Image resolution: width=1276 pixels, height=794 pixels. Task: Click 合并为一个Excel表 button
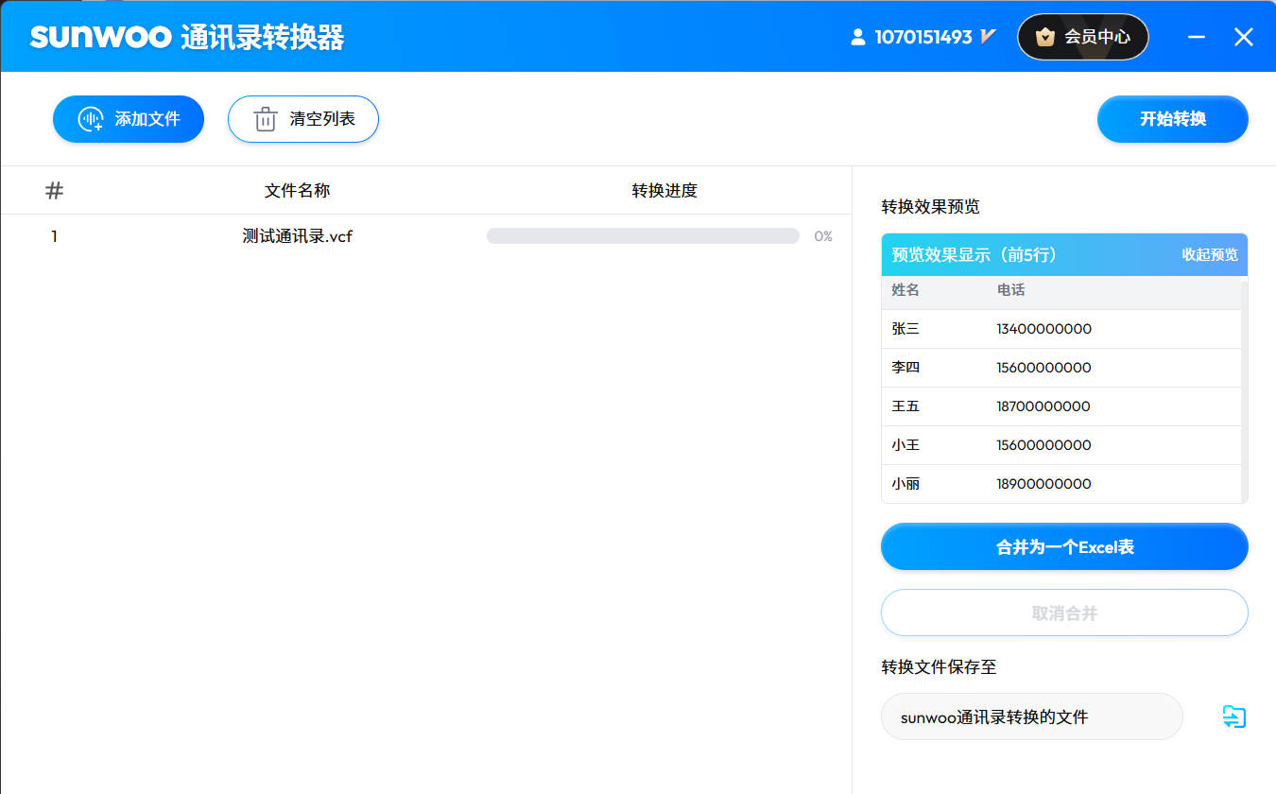coord(1064,546)
